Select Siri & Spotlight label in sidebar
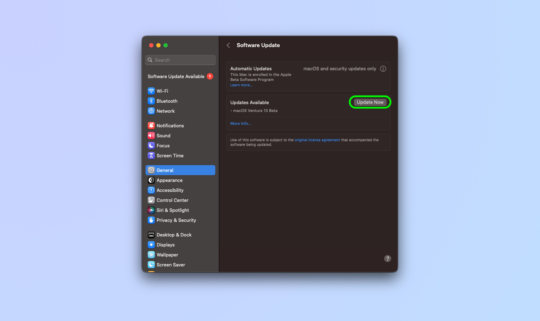 173,210
